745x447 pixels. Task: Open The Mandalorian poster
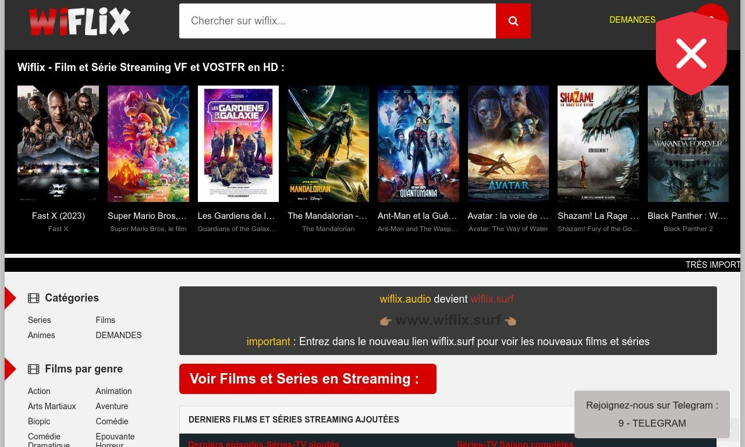click(328, 144)
